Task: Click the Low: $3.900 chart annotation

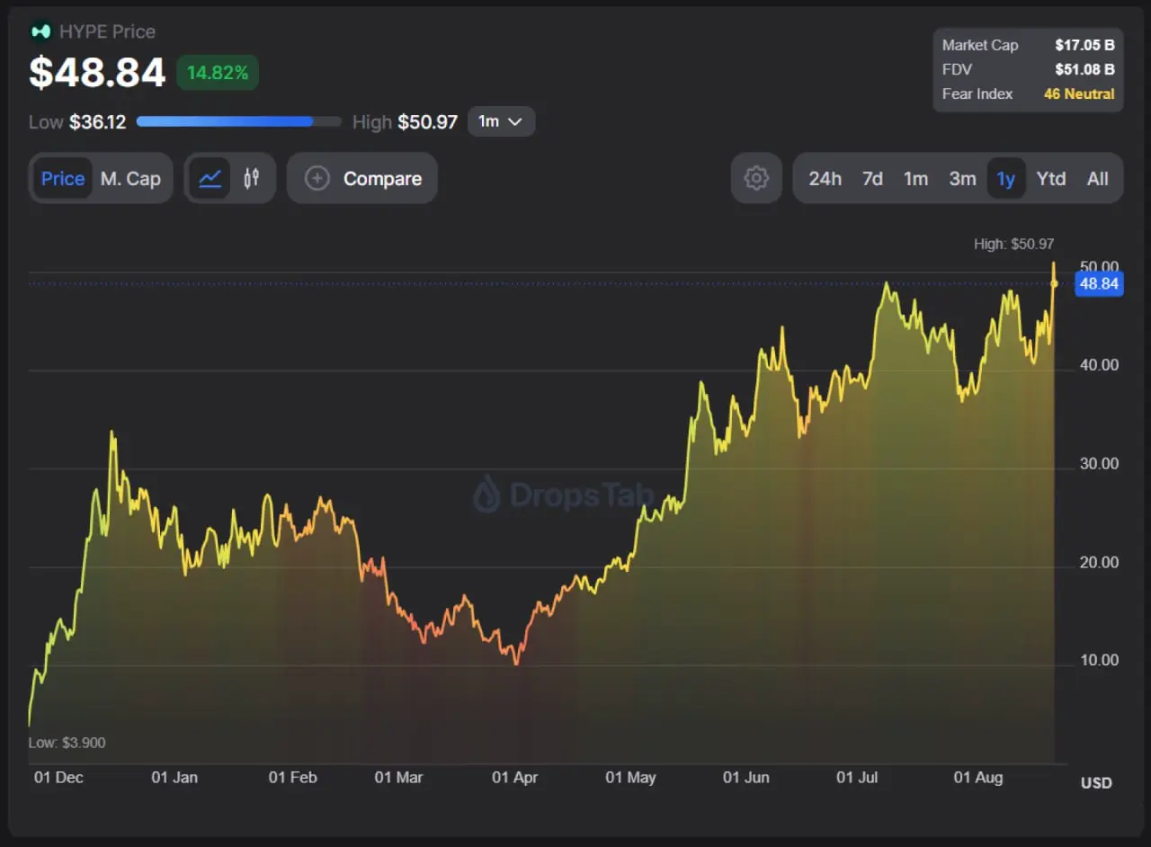Action: (67, 743)
